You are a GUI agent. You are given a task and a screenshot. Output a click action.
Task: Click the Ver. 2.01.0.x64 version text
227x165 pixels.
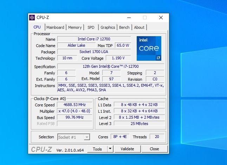point(70,150)
